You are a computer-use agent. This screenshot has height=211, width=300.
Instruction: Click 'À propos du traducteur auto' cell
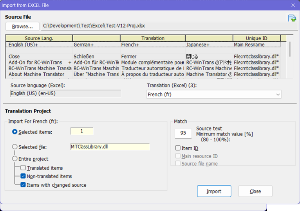(153, 74)
